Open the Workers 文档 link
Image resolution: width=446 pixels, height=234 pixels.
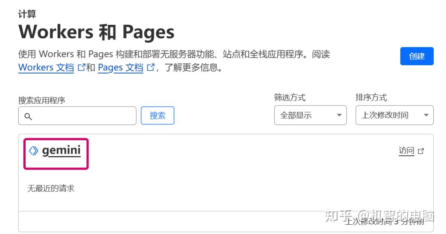[46, 67]
